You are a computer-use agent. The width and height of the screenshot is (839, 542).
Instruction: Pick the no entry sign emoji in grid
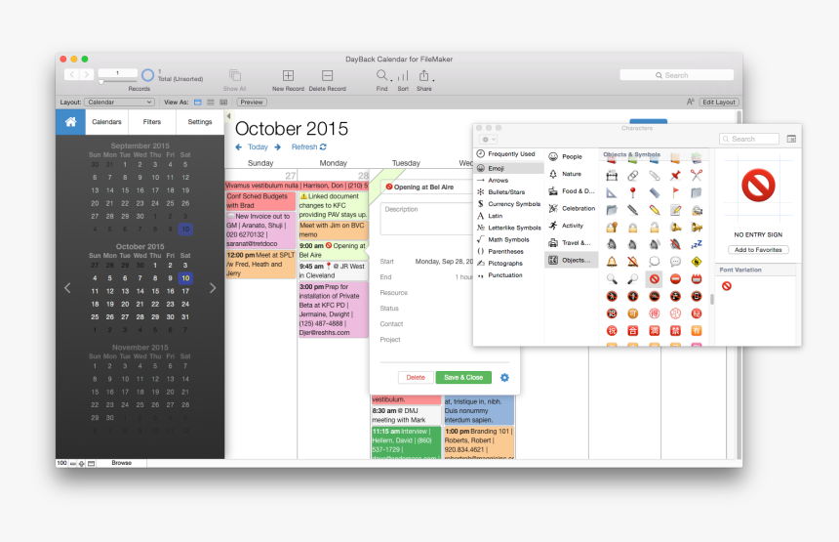click(x=654, y=279)
